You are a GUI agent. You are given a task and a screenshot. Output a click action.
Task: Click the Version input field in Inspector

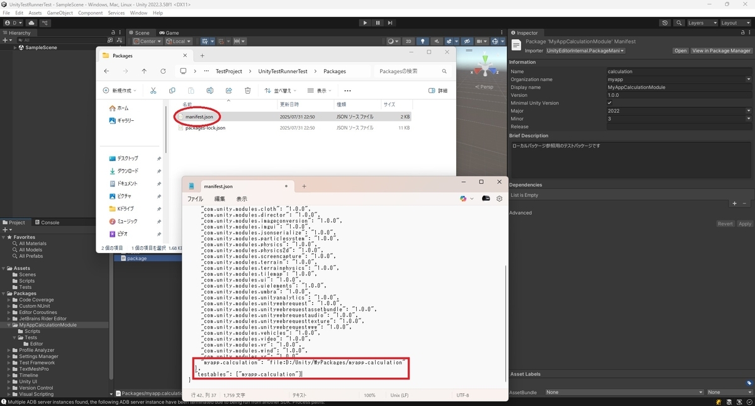(x=679, y=95)
